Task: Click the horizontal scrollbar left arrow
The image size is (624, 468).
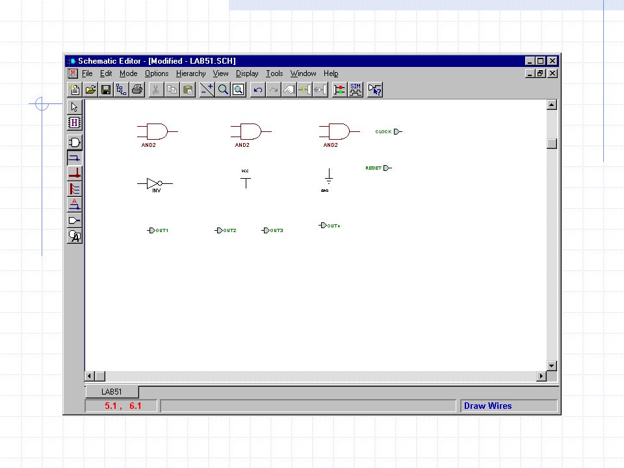Action: point(90,376)
